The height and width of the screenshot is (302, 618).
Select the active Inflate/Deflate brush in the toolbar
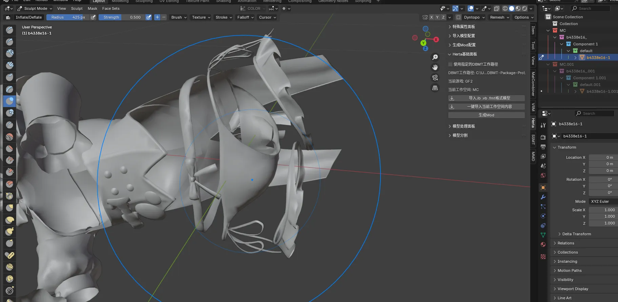tap(9, 101)
